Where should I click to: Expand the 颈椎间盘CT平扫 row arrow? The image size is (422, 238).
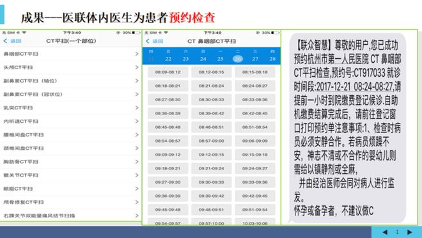[137, 148]
